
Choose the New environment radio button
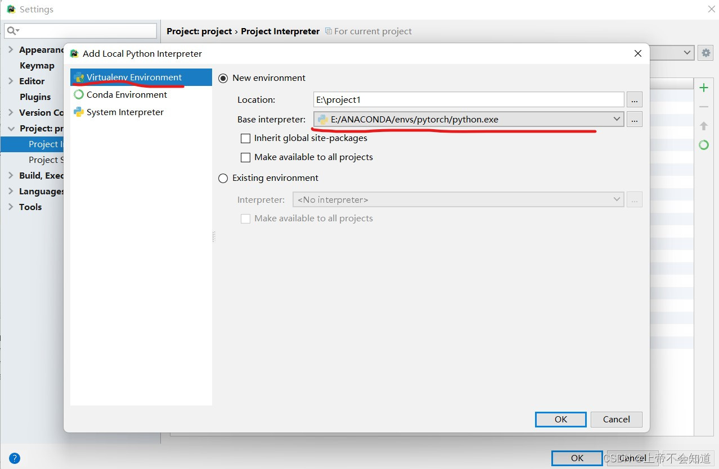(223, 78)
